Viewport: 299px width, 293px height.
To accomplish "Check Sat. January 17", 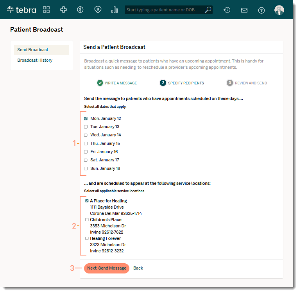I will 86,160.
